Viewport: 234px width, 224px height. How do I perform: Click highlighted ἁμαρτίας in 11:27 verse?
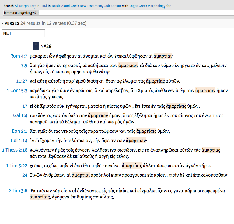(x=155, y=81)
